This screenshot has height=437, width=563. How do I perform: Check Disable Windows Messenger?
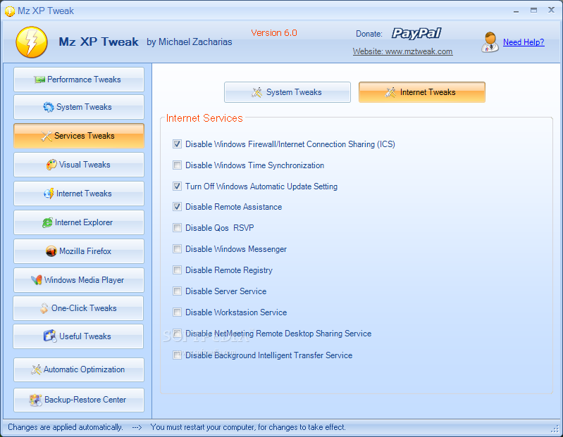177,249
